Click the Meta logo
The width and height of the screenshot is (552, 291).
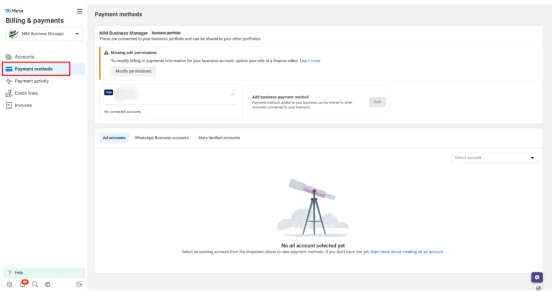(x=14, y=11)
